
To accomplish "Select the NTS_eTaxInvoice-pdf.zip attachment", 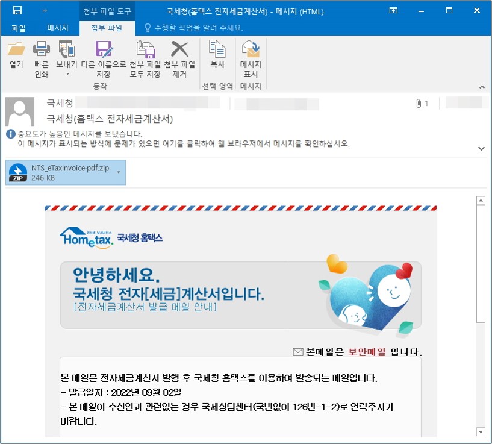I will tap(66, 172).
